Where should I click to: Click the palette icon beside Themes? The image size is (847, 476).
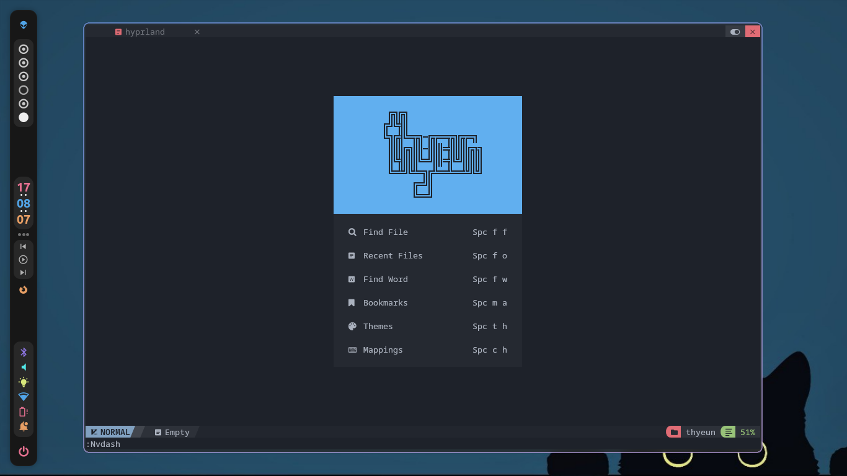pyautogui.click(x=352, y=326)
